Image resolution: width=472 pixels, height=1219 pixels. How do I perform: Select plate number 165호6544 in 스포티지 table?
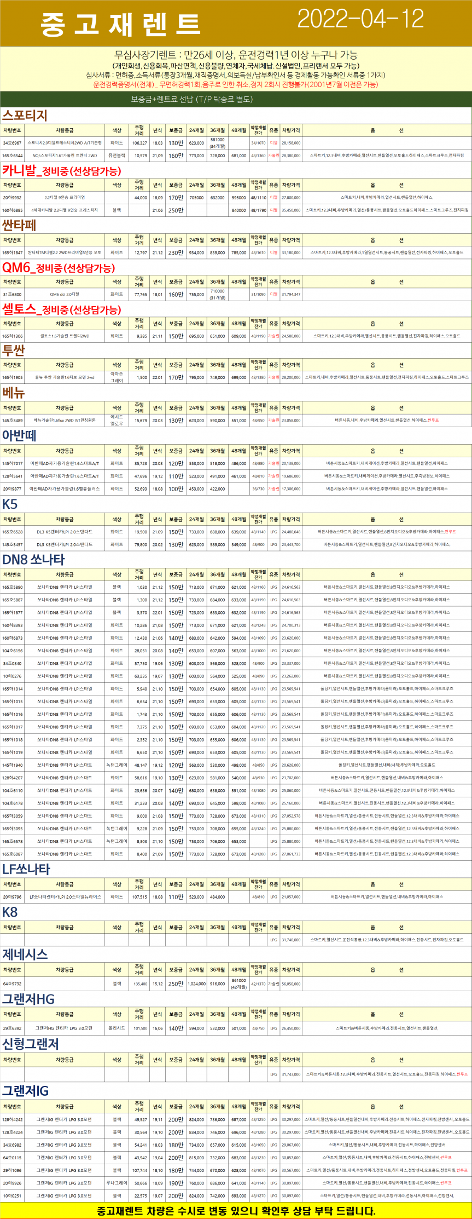pos(12,156)
